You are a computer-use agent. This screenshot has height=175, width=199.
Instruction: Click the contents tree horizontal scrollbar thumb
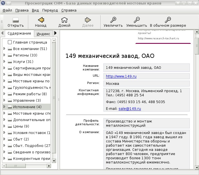tap(16, 166)
